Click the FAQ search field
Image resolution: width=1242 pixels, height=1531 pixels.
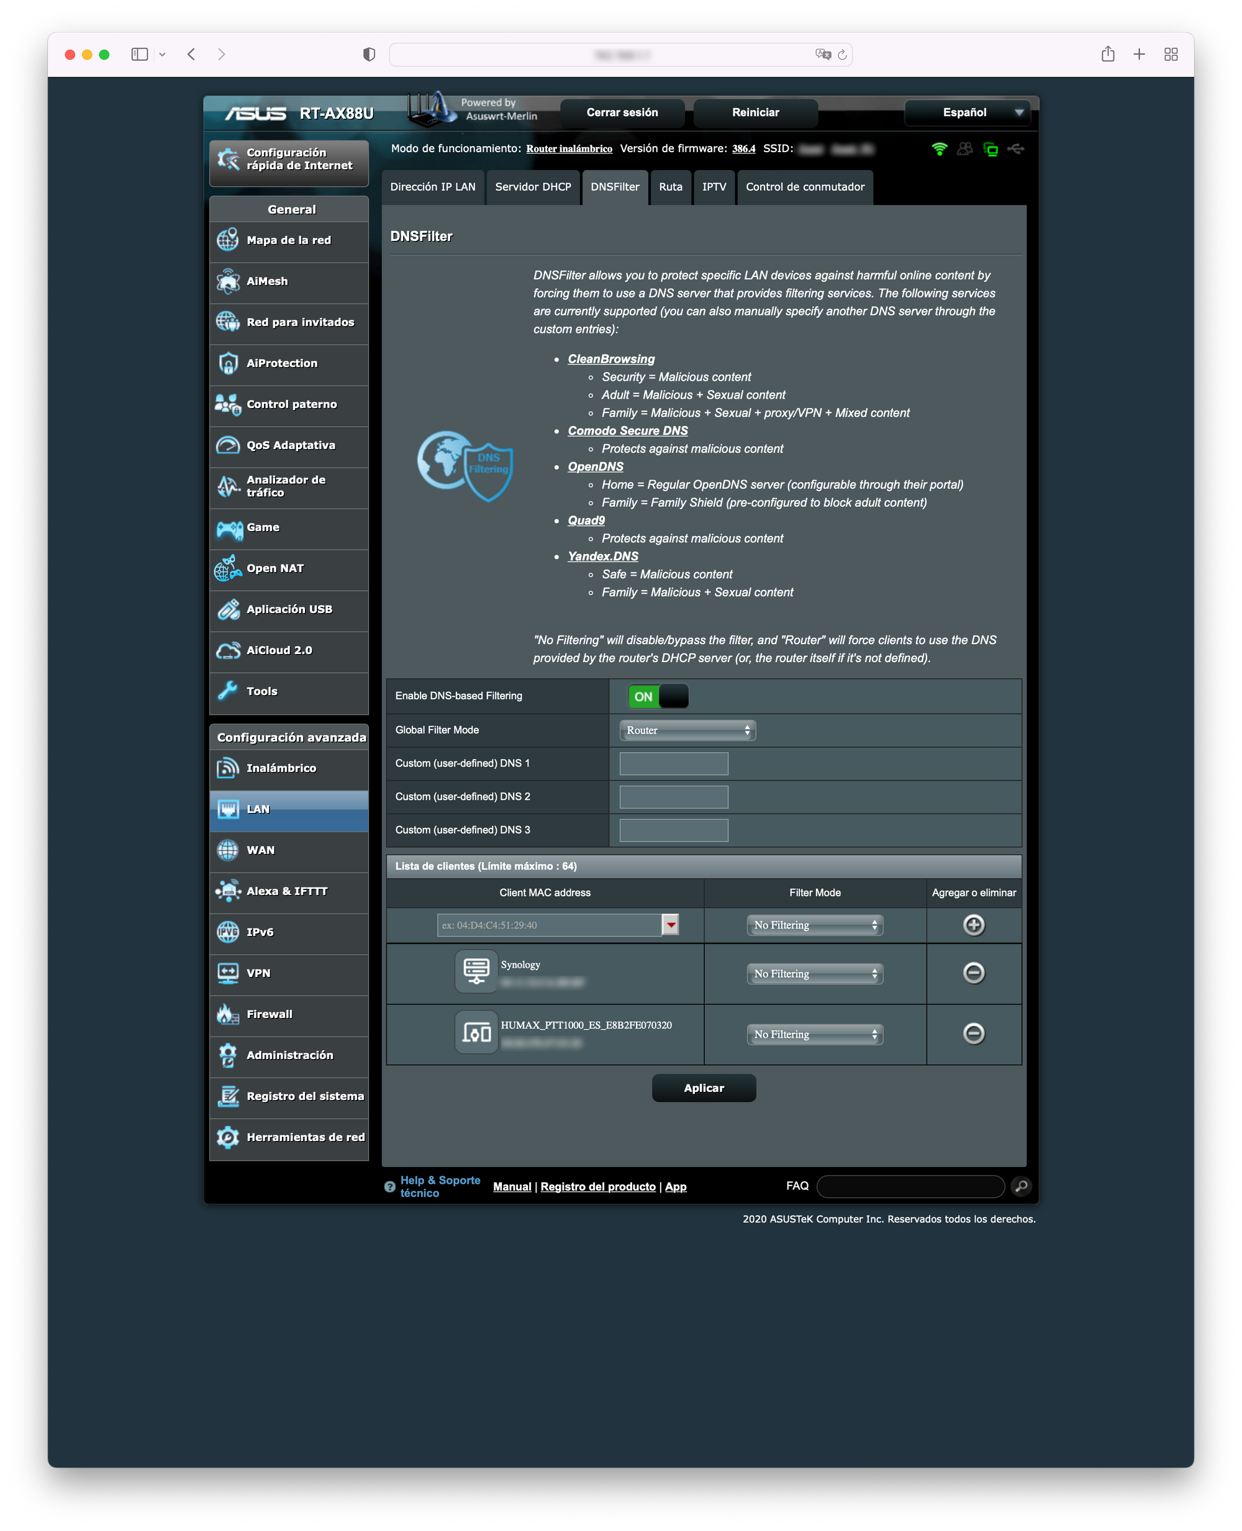click(910, 1186)
